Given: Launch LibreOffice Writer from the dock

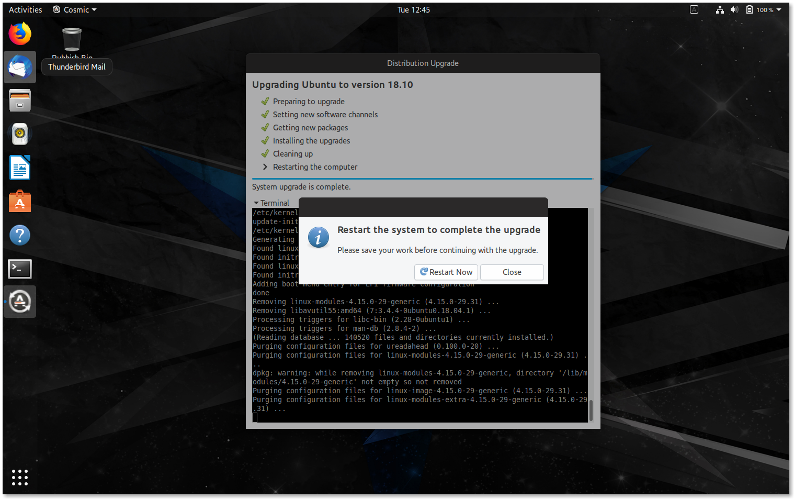Looking at the screenshot, I should 20,168.
